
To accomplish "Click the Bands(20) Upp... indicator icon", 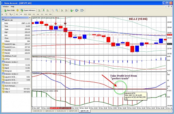I will [3, 44].
